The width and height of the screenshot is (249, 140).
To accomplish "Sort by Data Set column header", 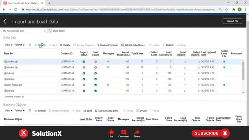I will pyautogui.click(x=9, y=54).
